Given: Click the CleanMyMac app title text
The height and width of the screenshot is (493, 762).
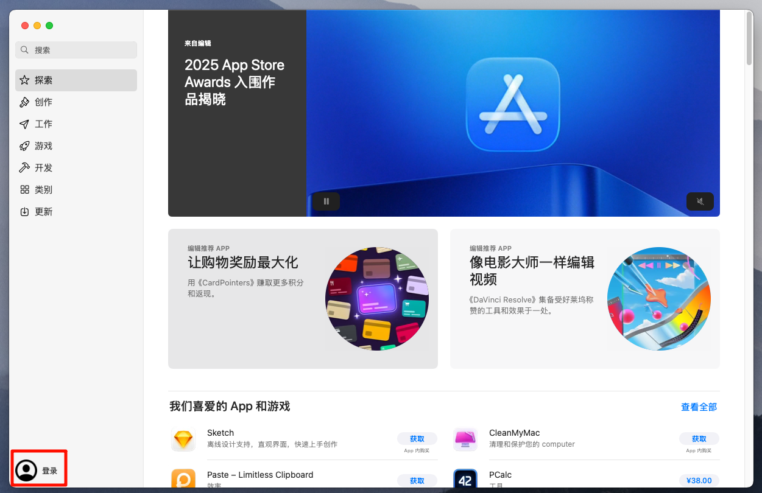Looking at the screenshot, I should click(x=515, y=433).
